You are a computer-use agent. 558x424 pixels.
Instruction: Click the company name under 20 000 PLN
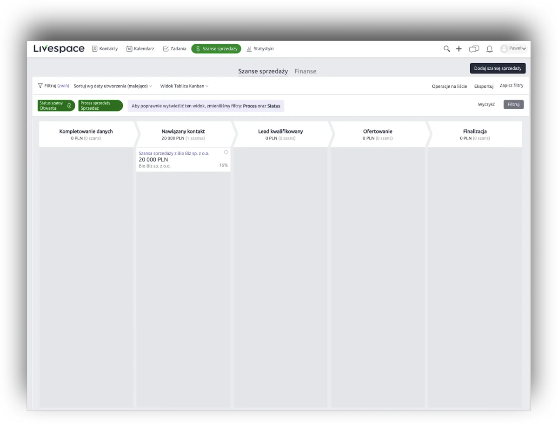tap(155, 166)
